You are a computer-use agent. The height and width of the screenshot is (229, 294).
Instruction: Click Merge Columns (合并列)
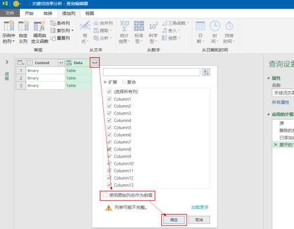pyautogui.click(x=103, y=23)
